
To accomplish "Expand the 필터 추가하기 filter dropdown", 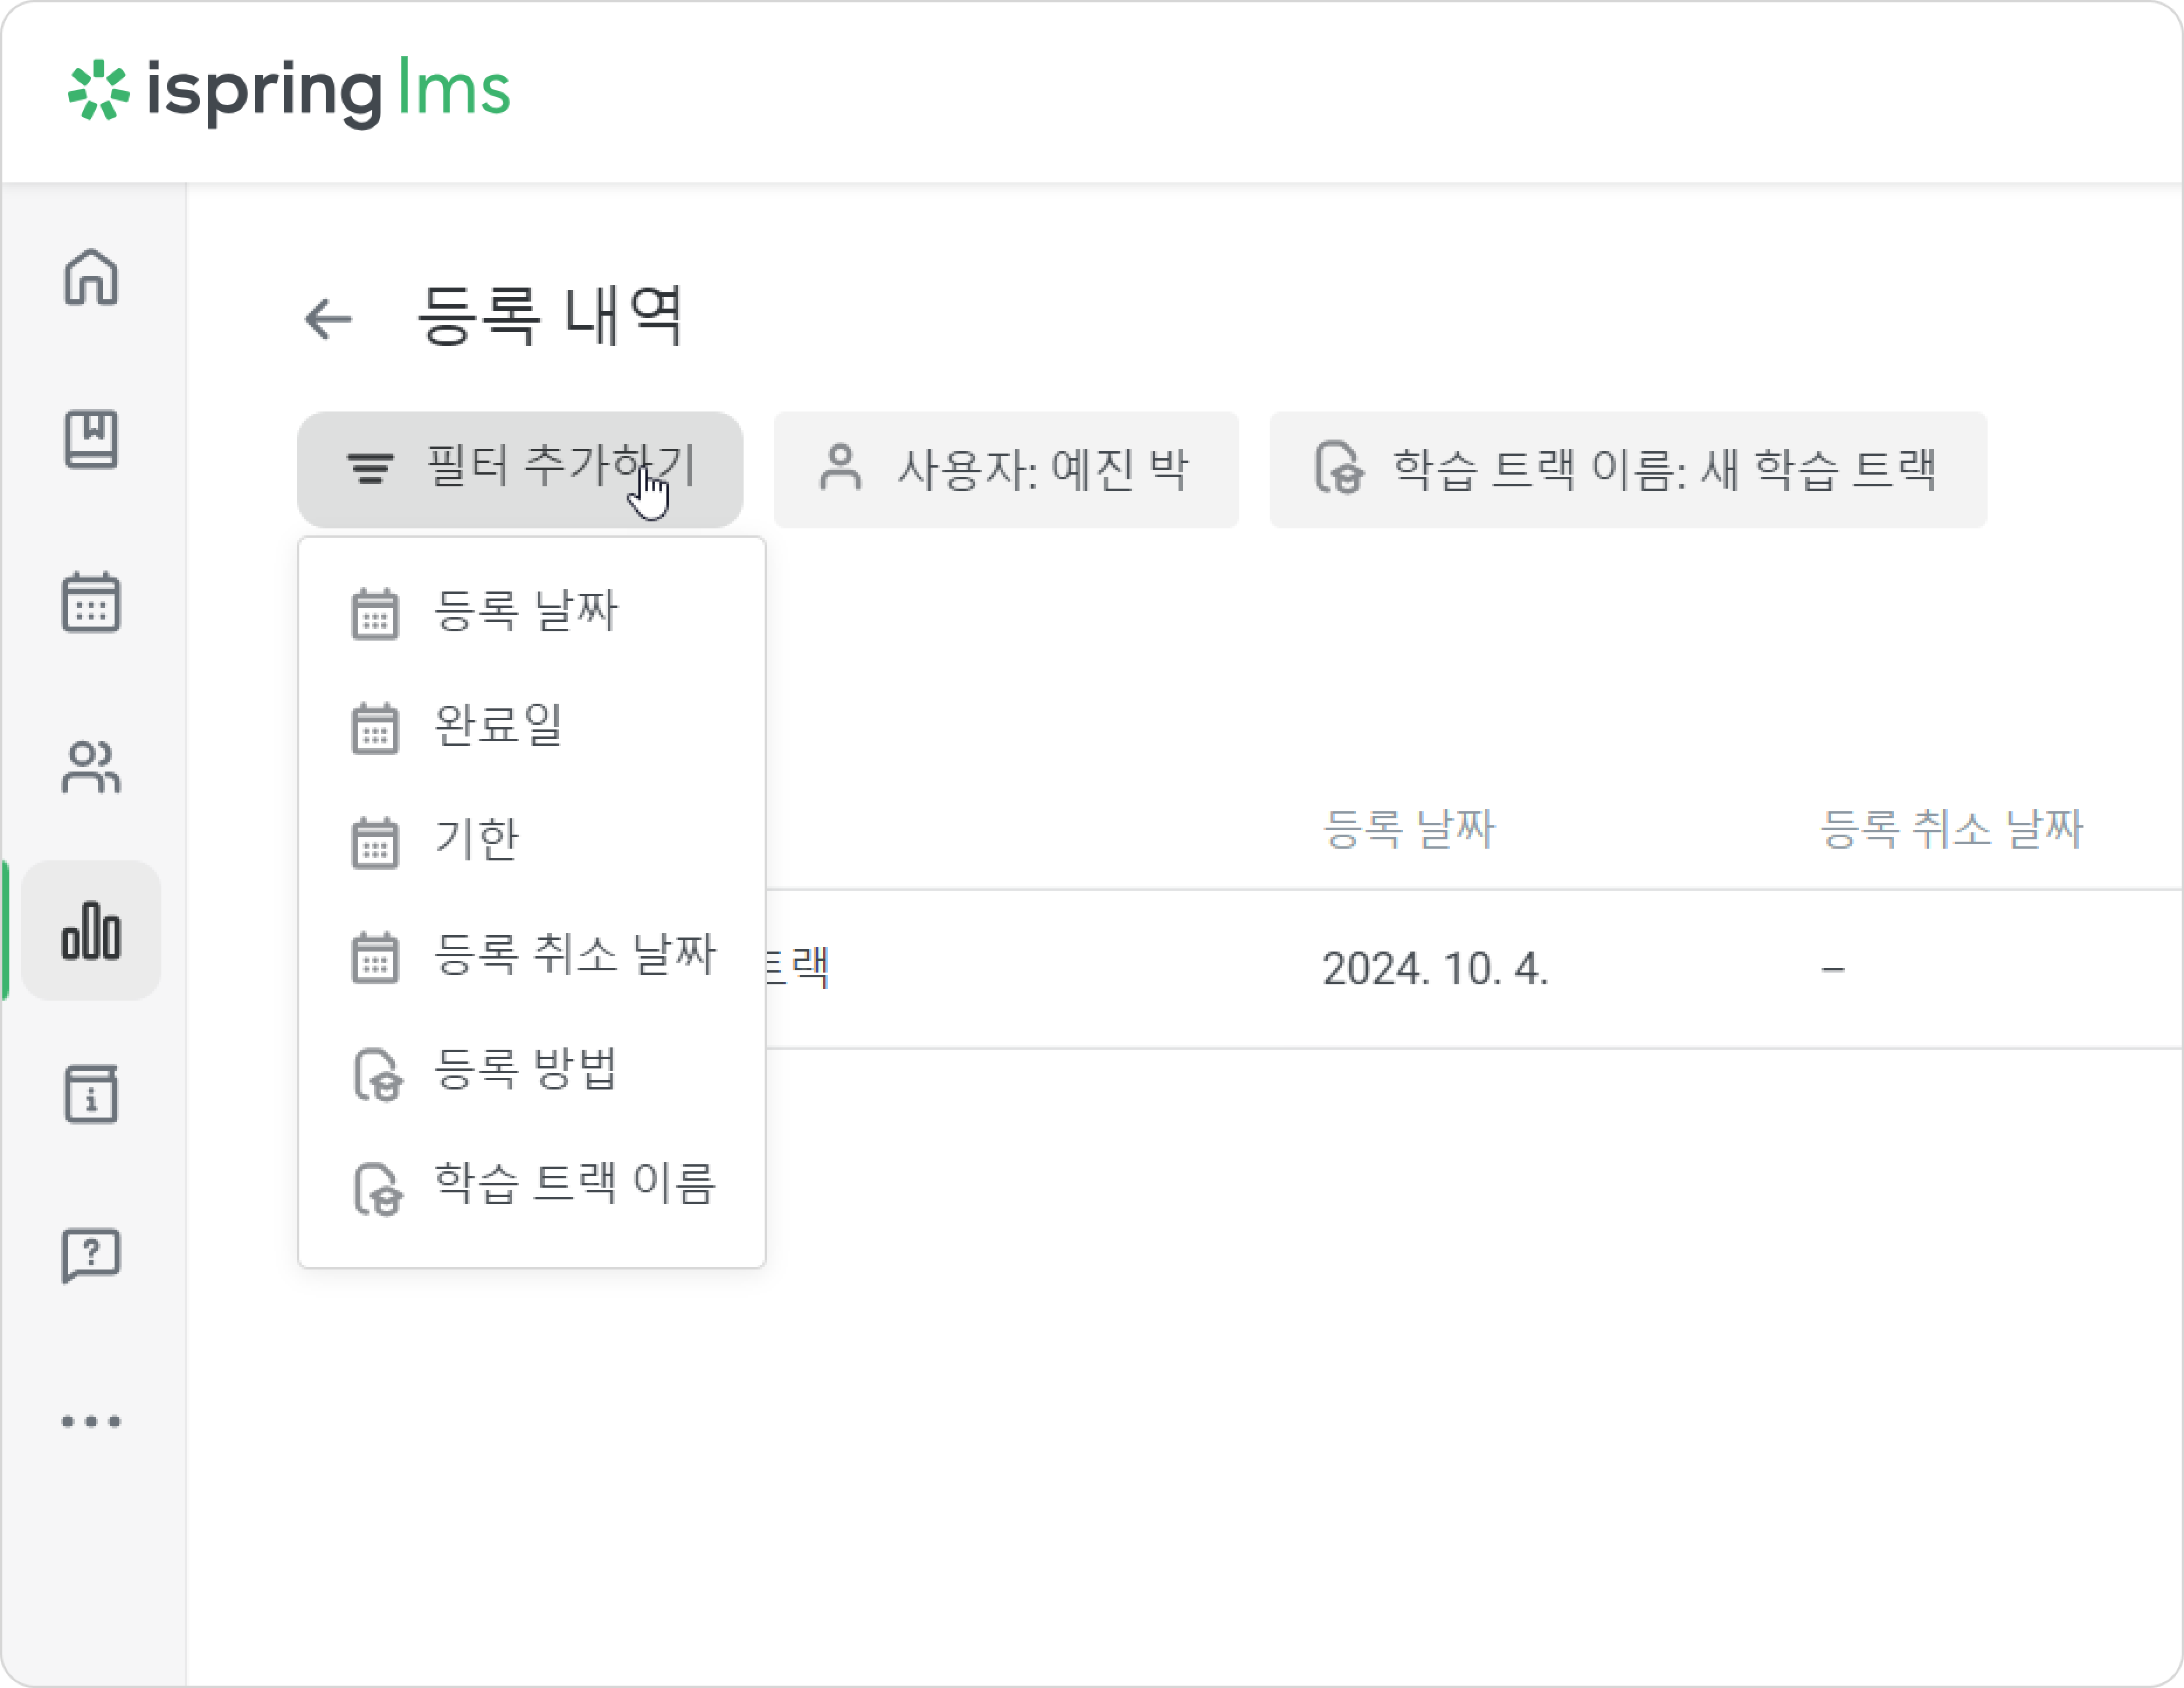I will click(x=520, y=469).
